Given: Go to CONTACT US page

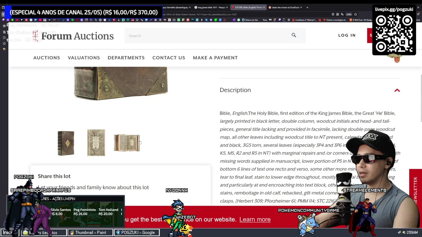Looking at the screenshot, I should click(169, 58).
